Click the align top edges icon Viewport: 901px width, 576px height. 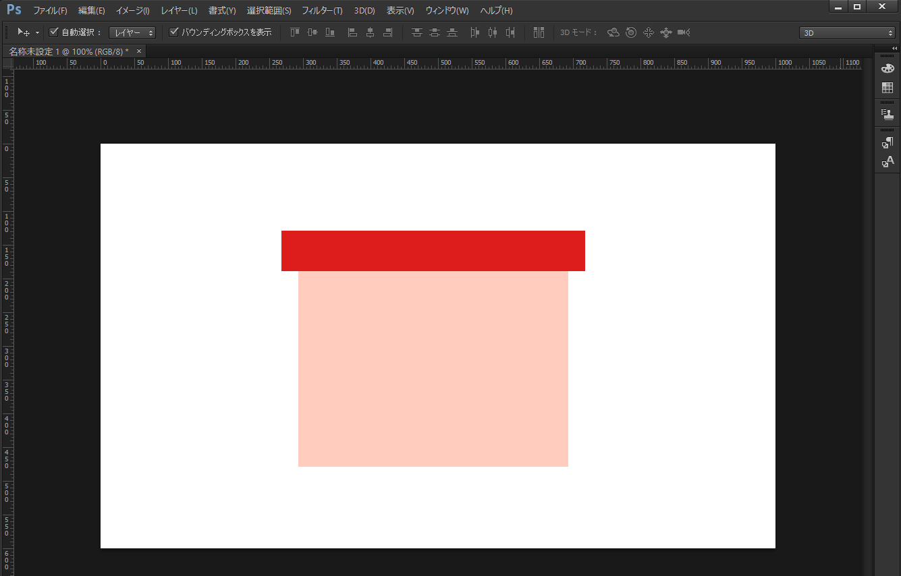[295, 32]
